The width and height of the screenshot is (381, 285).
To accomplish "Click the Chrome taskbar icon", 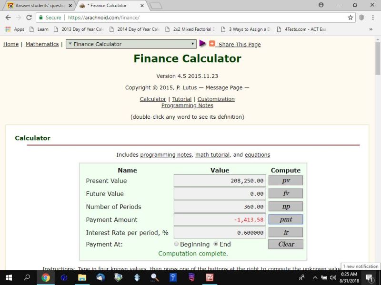I will [45, 277].
